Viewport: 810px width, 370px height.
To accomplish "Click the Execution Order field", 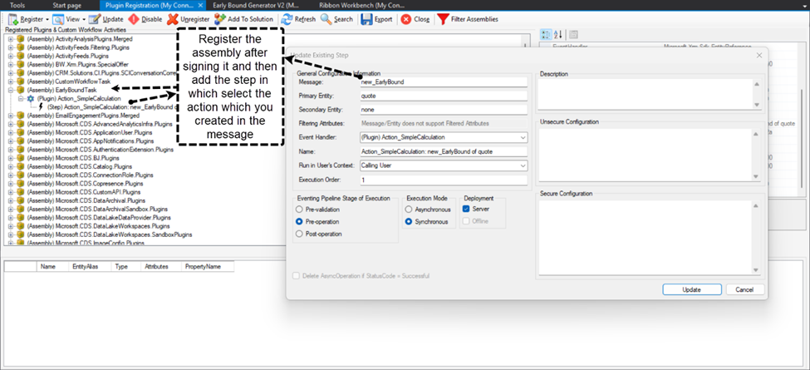I will tap(444, 180).
